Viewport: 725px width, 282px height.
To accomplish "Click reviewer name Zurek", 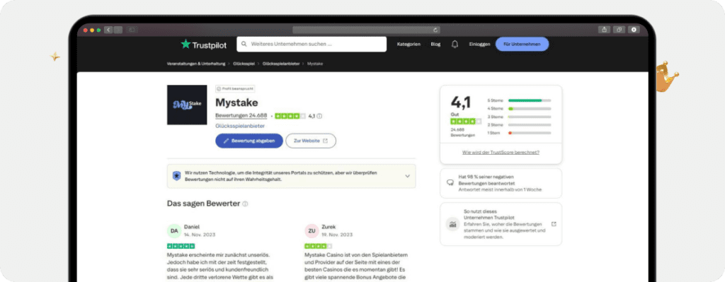I will [329, 227].
